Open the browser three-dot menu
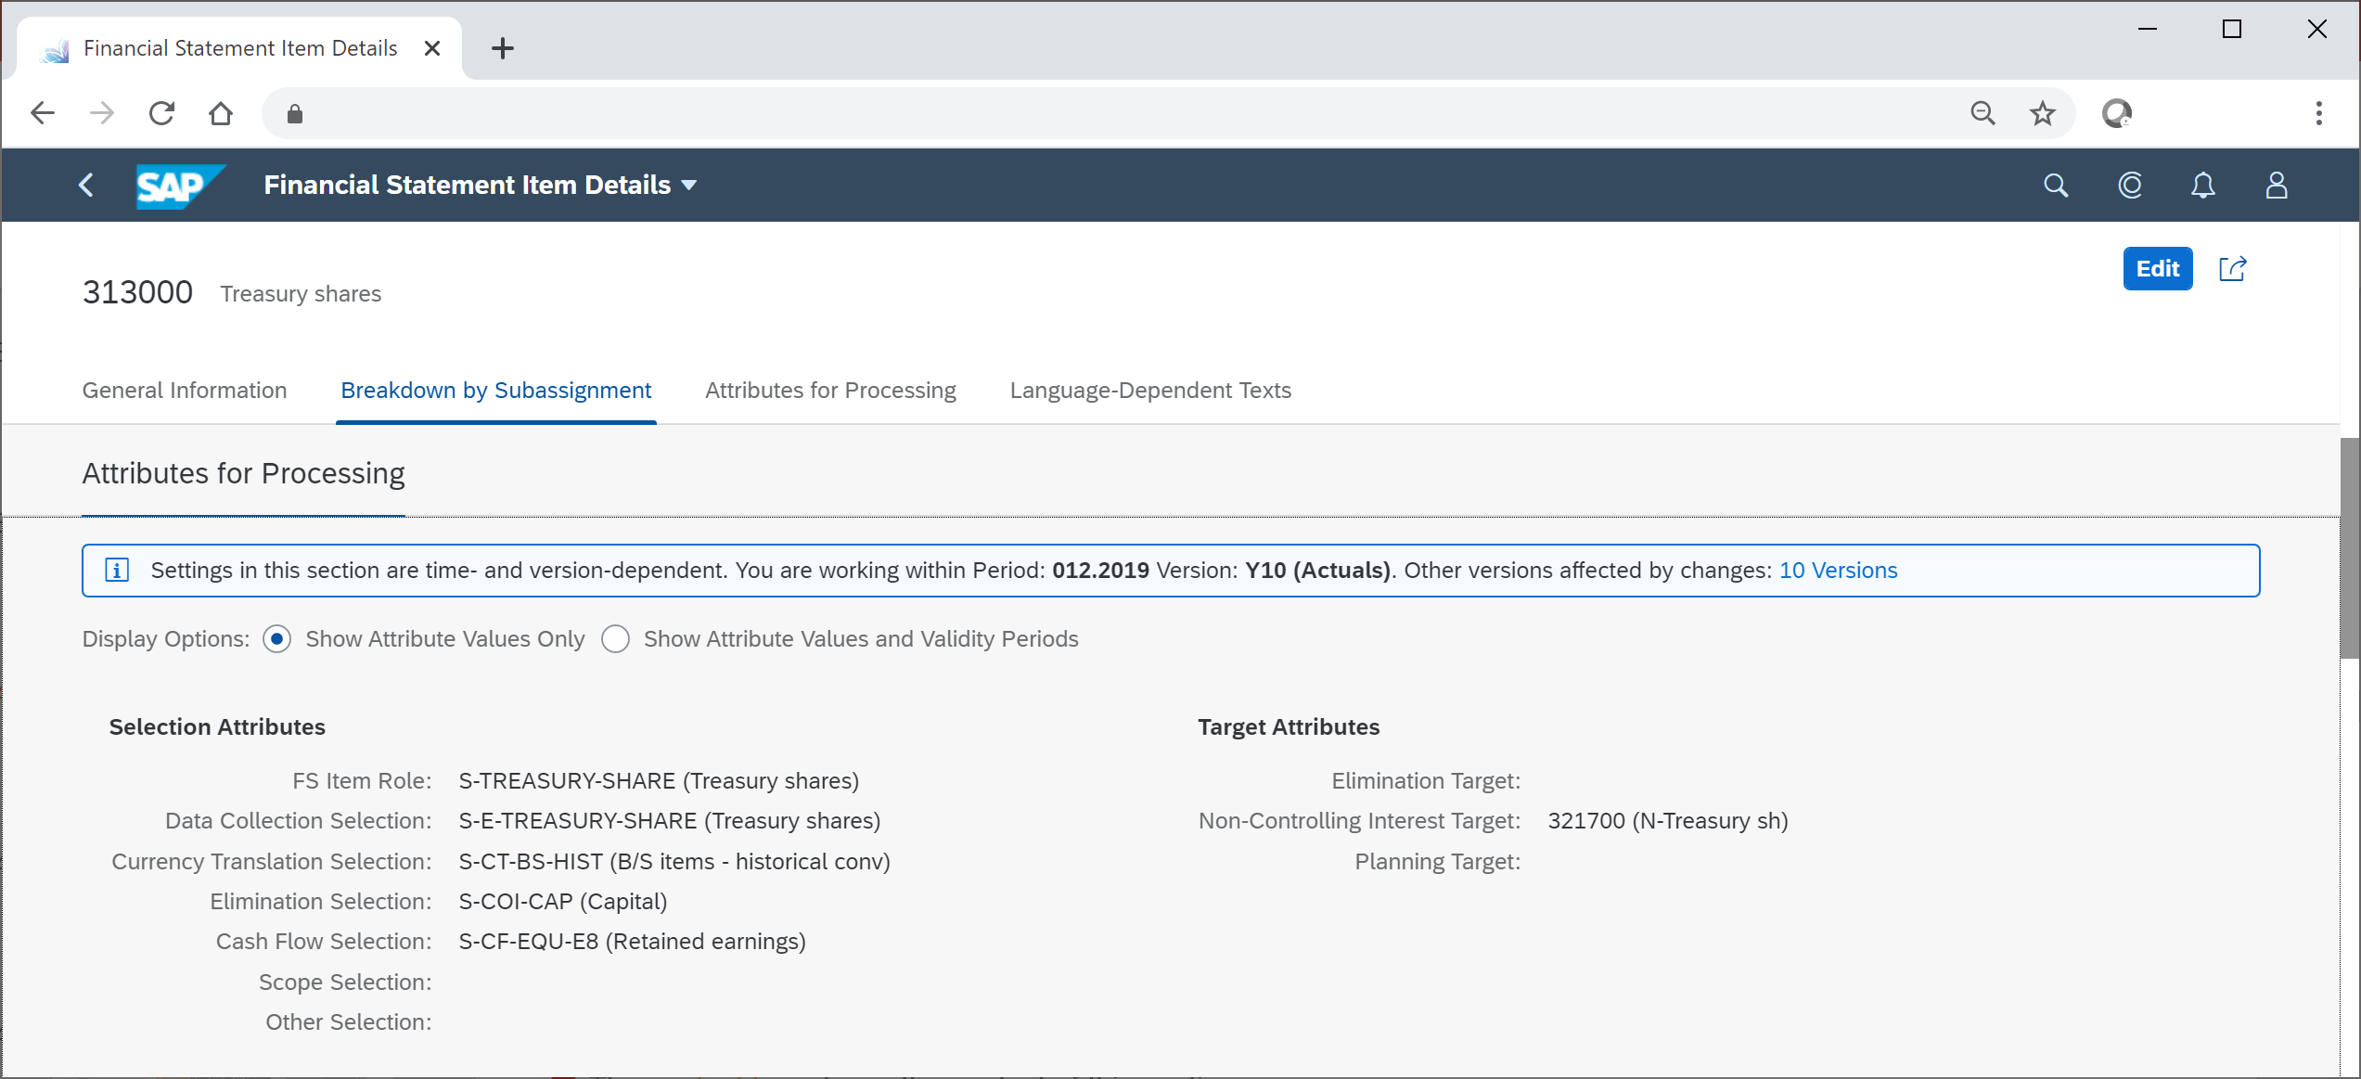2361x1079 pixels. (2318, 113)
